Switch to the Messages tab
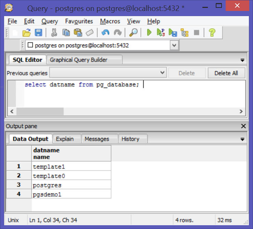This screenshot has width=253, height=229. (97, 139)
